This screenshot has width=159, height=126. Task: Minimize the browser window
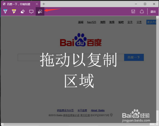pyautogui.click(x=136, y=4)
